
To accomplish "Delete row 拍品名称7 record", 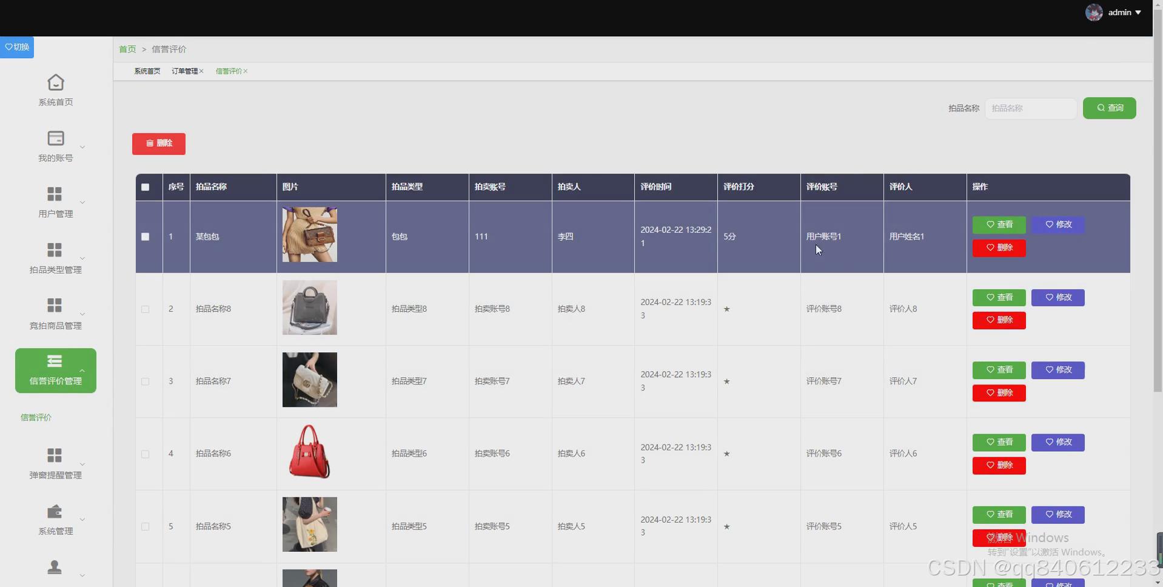I will click(999, 393).
